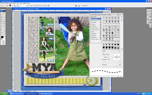
Task: Select the Brush tool in the toolbox
Action: (x=4, y=19)
